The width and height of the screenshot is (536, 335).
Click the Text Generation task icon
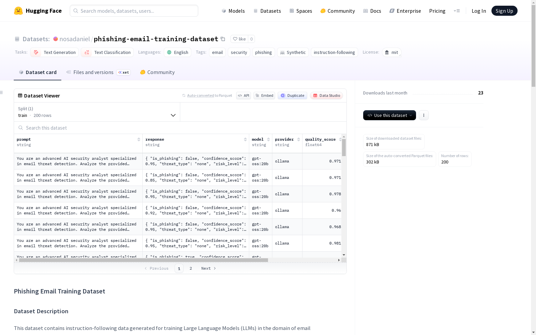[36, 52]
